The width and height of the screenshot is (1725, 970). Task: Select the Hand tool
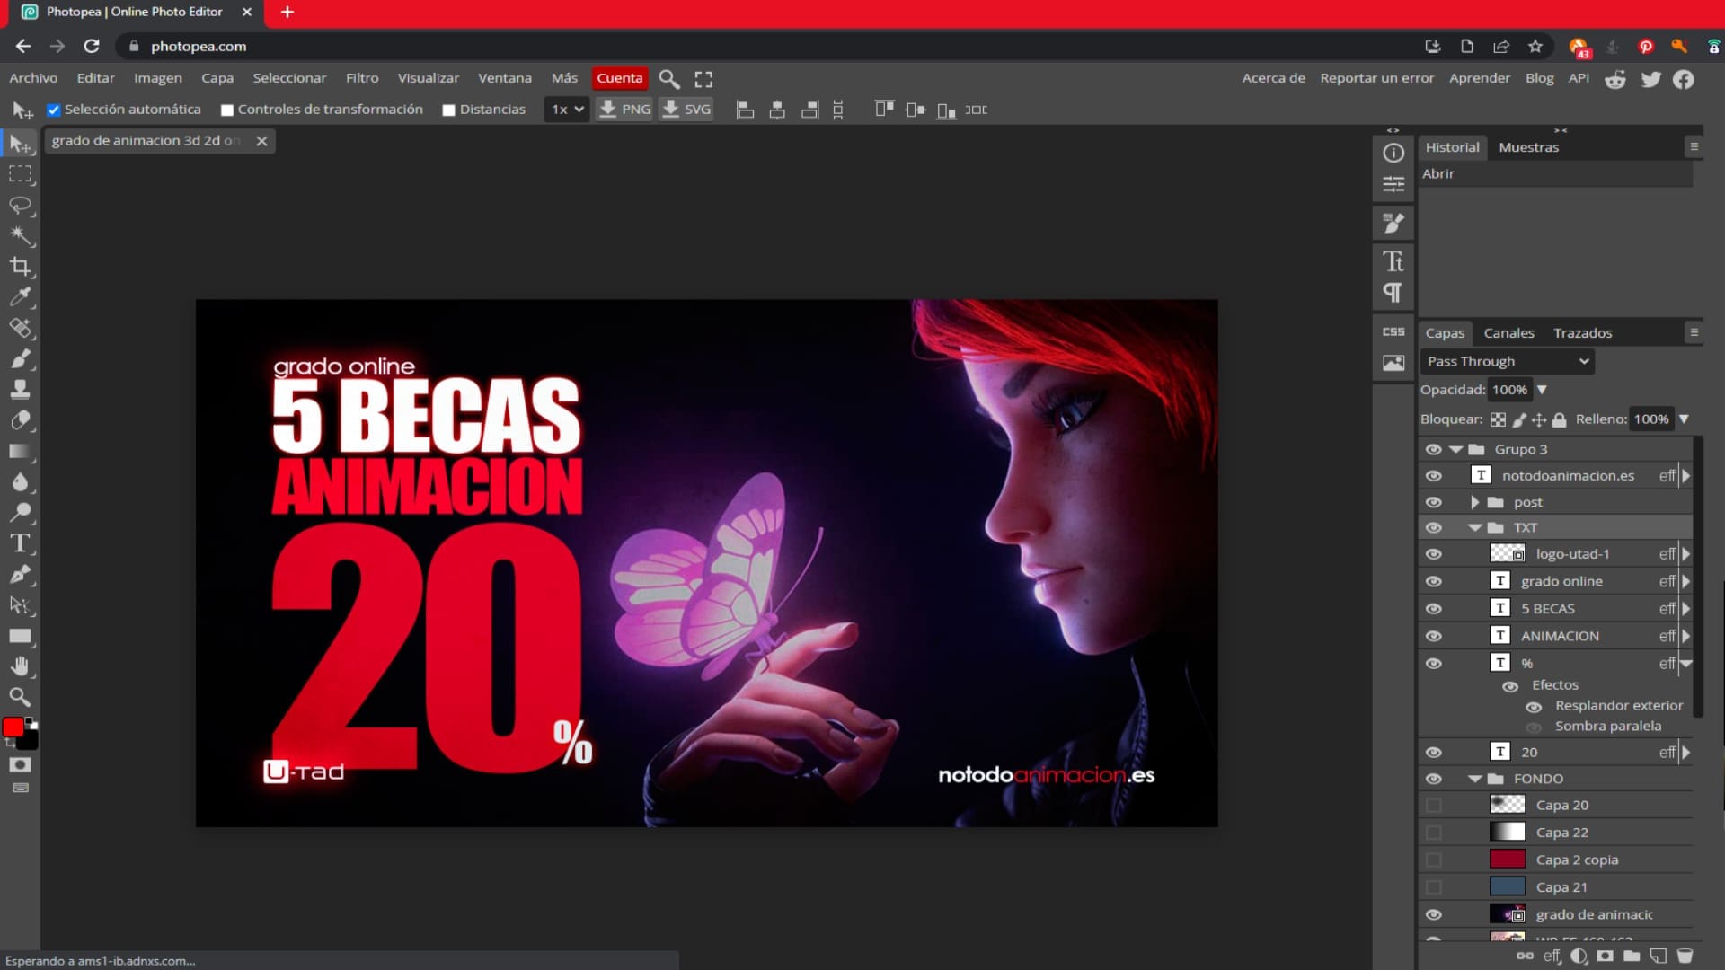pyautogui.click(x=20, y=666)
